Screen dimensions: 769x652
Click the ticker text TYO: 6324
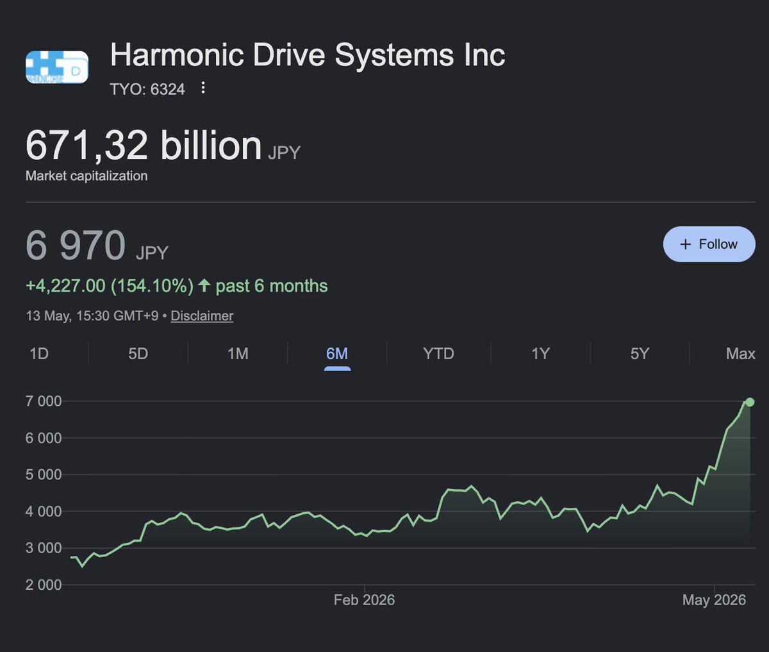[x=147, y=89]
